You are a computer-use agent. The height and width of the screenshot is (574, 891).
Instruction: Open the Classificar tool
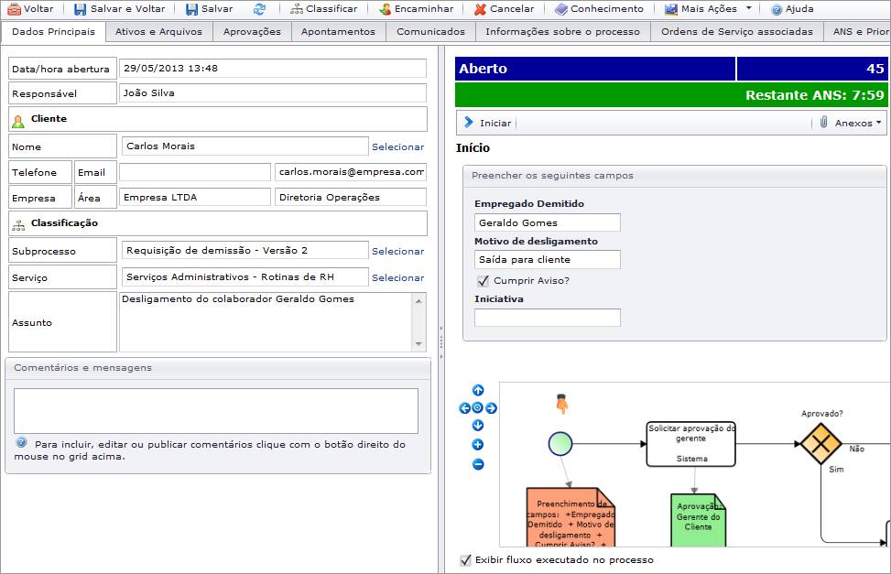click(324, 9)
